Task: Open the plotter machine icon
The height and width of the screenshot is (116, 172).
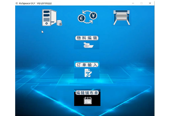Action: [122, 18]
